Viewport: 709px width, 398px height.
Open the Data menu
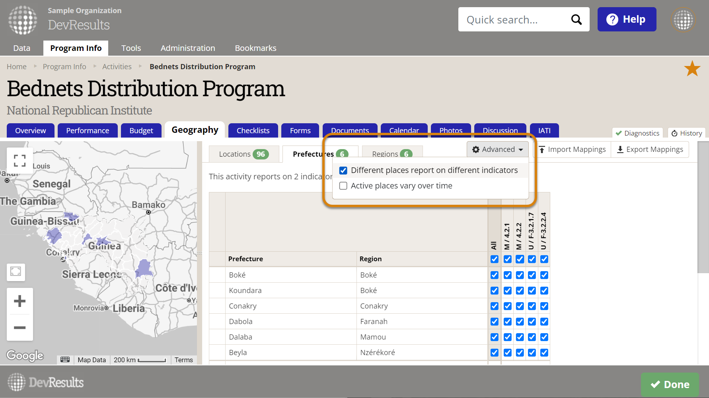[22, 48]
